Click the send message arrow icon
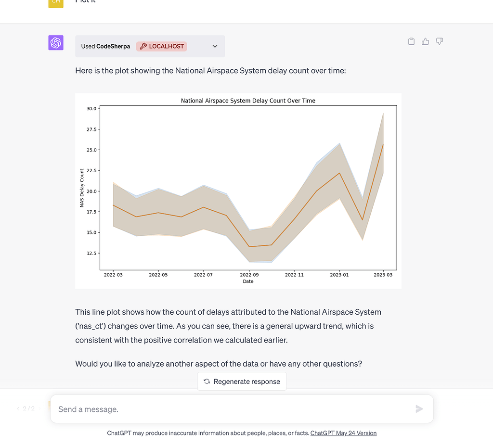This screenshot has width=493, height=446. pyautogui.click(x=419, y=409)
